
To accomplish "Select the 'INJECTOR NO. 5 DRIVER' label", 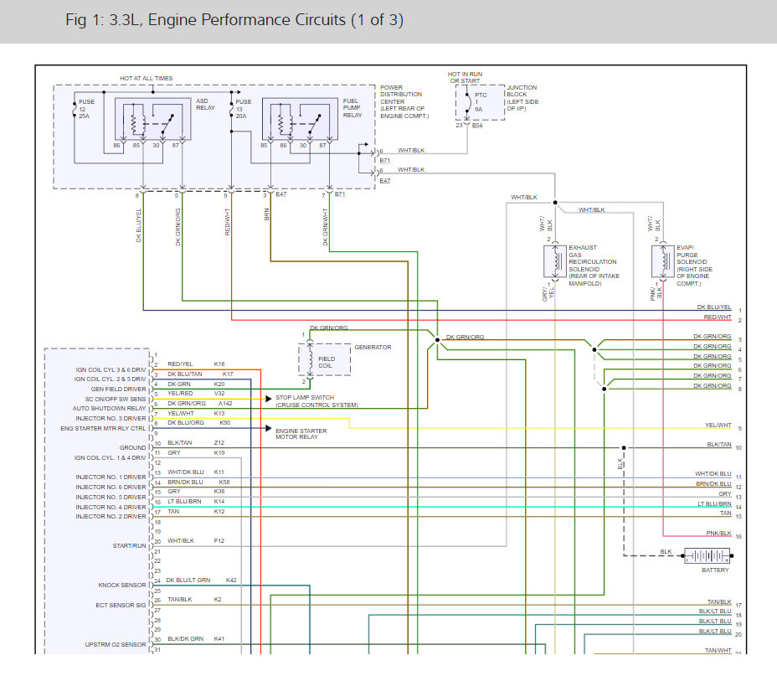I will click(111, 497).
